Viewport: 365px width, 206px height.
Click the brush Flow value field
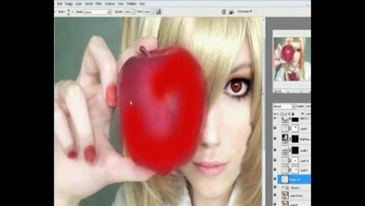pyautogui.click(x=147, y=12)
